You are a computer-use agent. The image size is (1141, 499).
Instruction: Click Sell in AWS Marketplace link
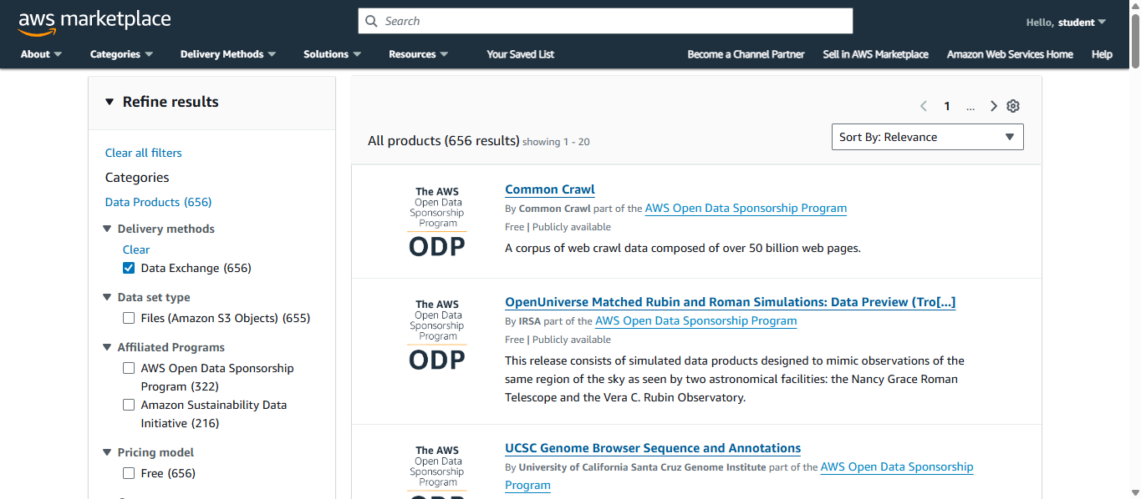tap(875, 54)
